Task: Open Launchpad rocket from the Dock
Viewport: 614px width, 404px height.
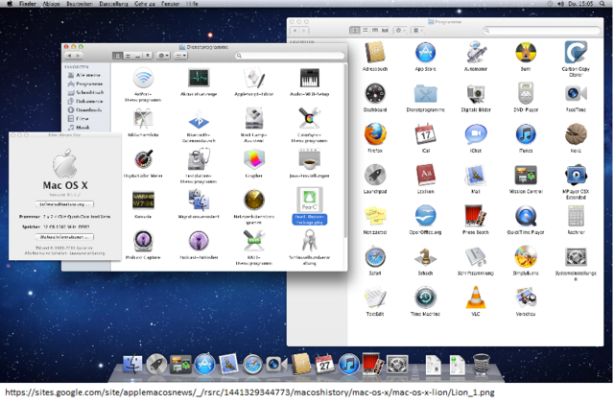Action: click(156, 364)
